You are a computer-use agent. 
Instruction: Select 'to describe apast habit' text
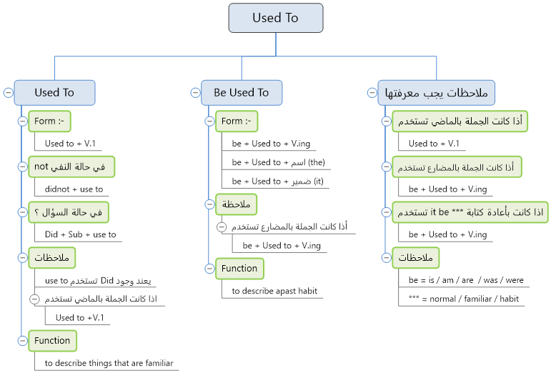pyautogui.click(x=274, y=291)
